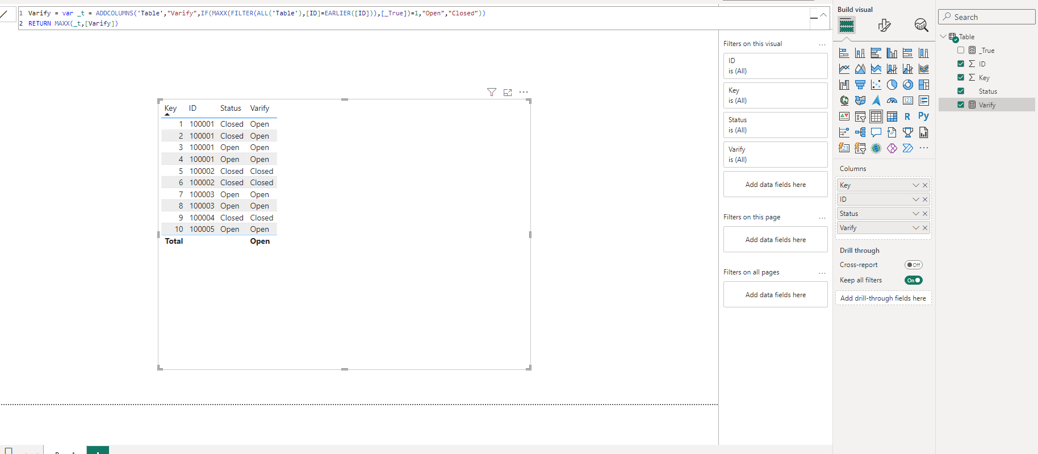Select the pie chart visual

pyautogui.click(x=892, y=85)
